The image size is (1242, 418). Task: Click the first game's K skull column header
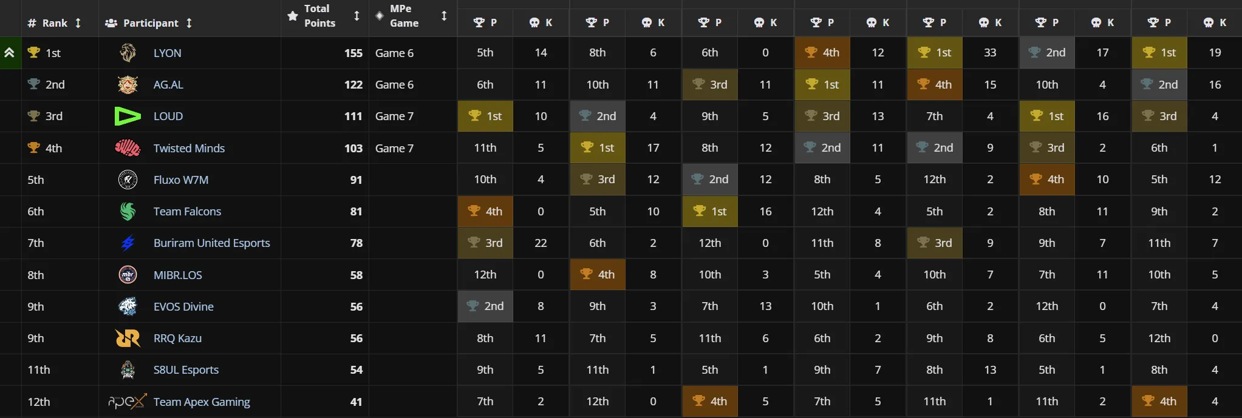pos(541,22)
